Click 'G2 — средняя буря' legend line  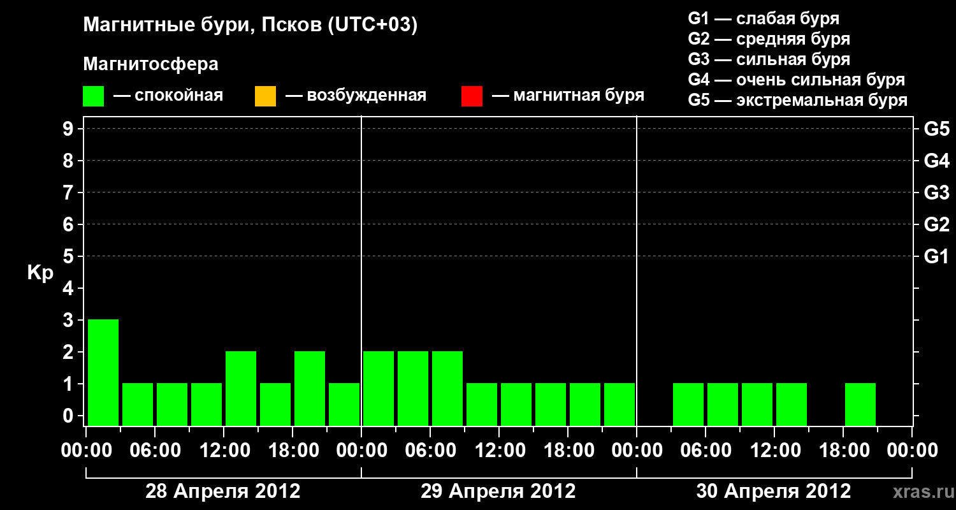click(769, 38)
